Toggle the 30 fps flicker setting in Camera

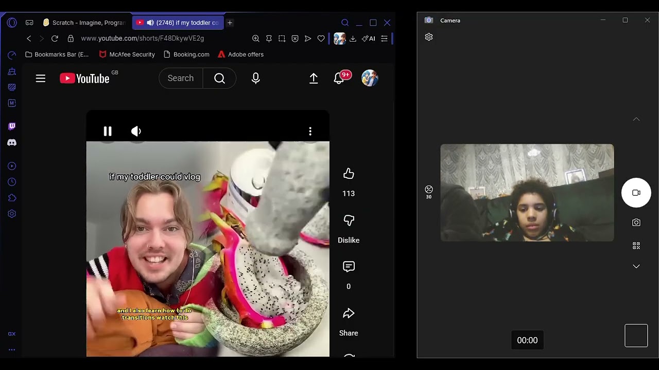[x=429, y=192]
